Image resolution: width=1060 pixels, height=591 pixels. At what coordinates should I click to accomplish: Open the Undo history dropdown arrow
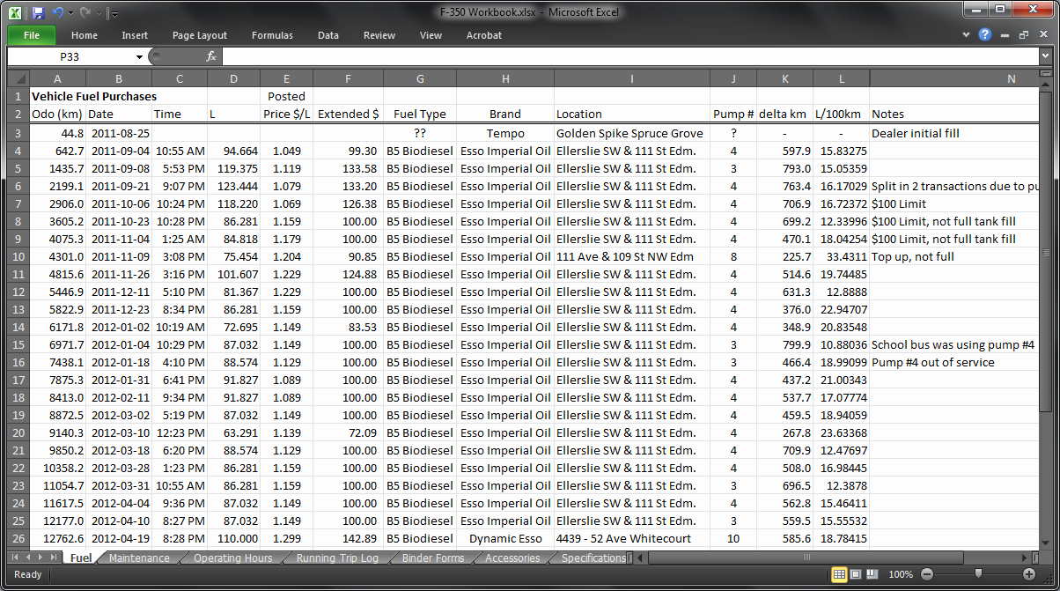71,14
